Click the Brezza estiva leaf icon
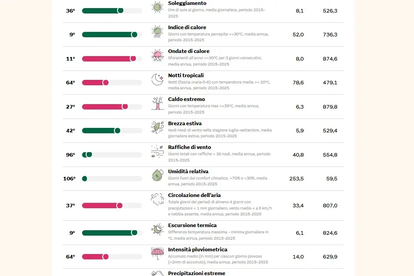 157,127
